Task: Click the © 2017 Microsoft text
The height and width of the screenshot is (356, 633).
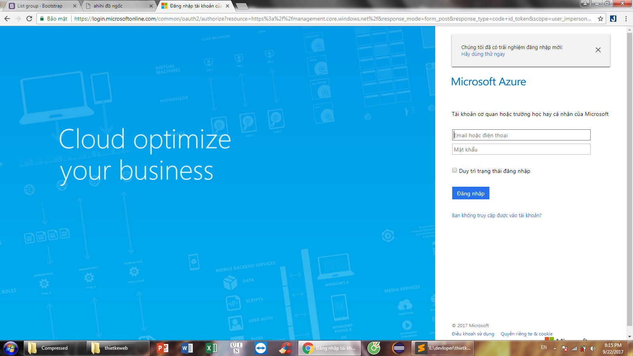Action: point(470,326)
